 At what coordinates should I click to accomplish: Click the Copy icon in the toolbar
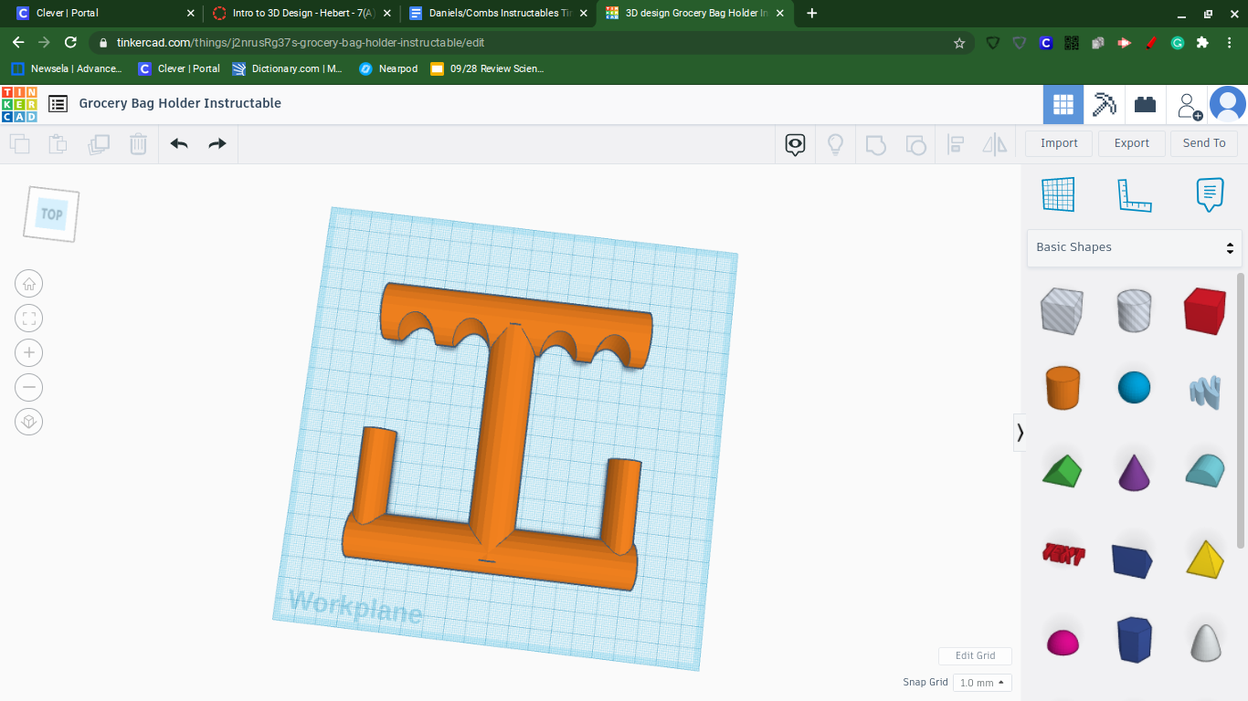19,143
